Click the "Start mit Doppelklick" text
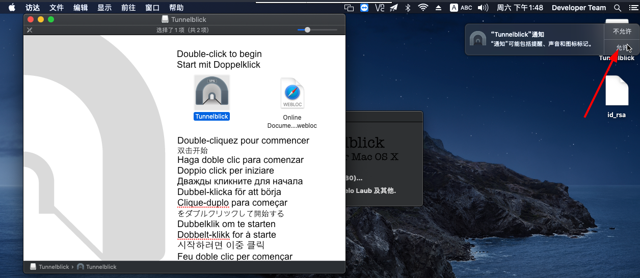This screenshot has width=640, height=278. point(219,65)
